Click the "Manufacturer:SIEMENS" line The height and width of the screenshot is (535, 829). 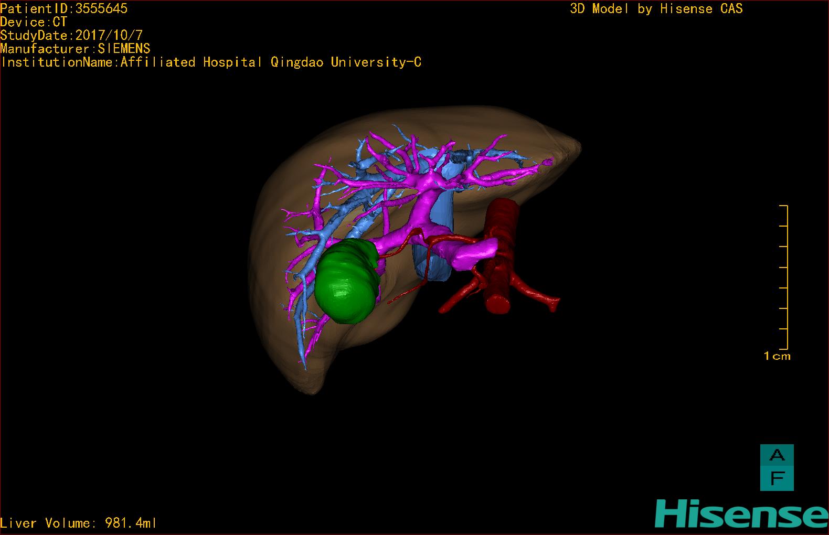[76, 49]
